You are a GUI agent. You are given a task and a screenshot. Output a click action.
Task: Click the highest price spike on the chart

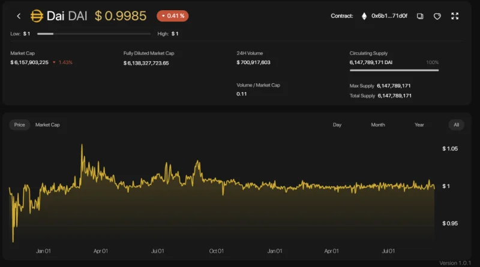(x=82, y=145)
